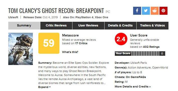Set a rating on the Your Score bar
Image resolution: width=178 pixels, height=91 pixels.
[145, 53]
